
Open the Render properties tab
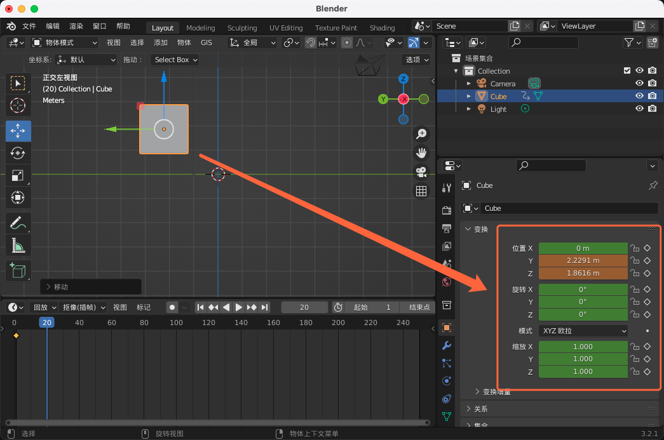[x=447, y=210]
